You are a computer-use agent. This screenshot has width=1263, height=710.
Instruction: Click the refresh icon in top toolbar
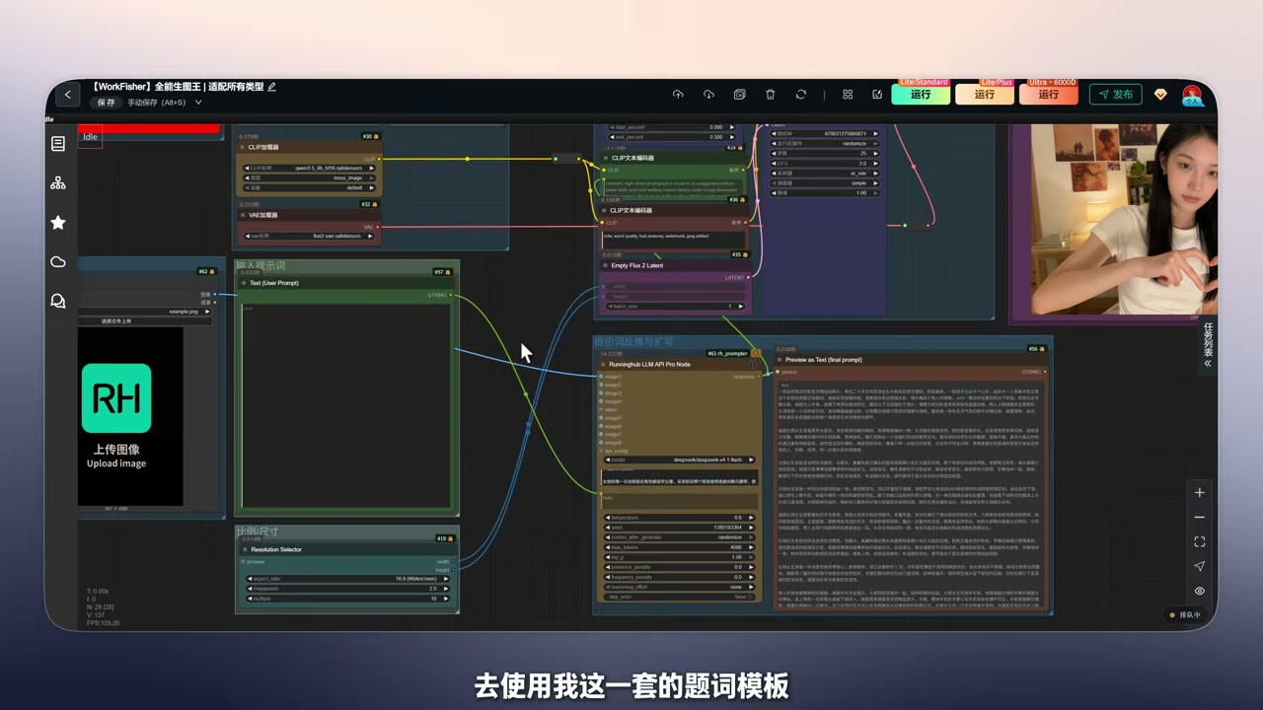[x=801, y=95]
